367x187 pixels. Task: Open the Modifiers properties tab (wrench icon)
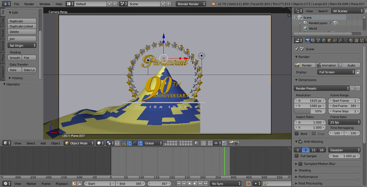pyautogui.click(x=340, y=41)
